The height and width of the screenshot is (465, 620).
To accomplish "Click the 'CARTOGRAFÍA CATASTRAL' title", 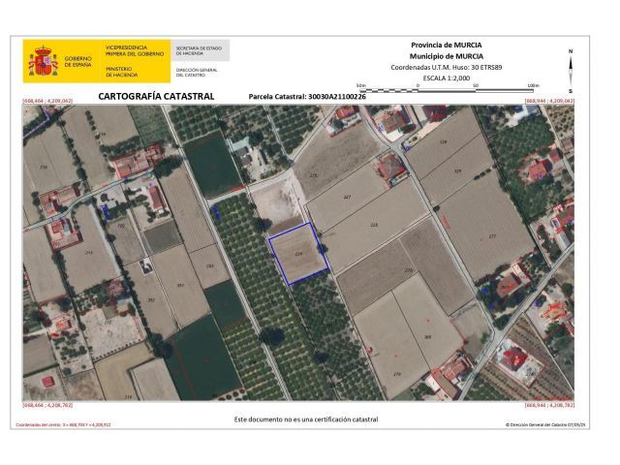I will coord(156,96).
